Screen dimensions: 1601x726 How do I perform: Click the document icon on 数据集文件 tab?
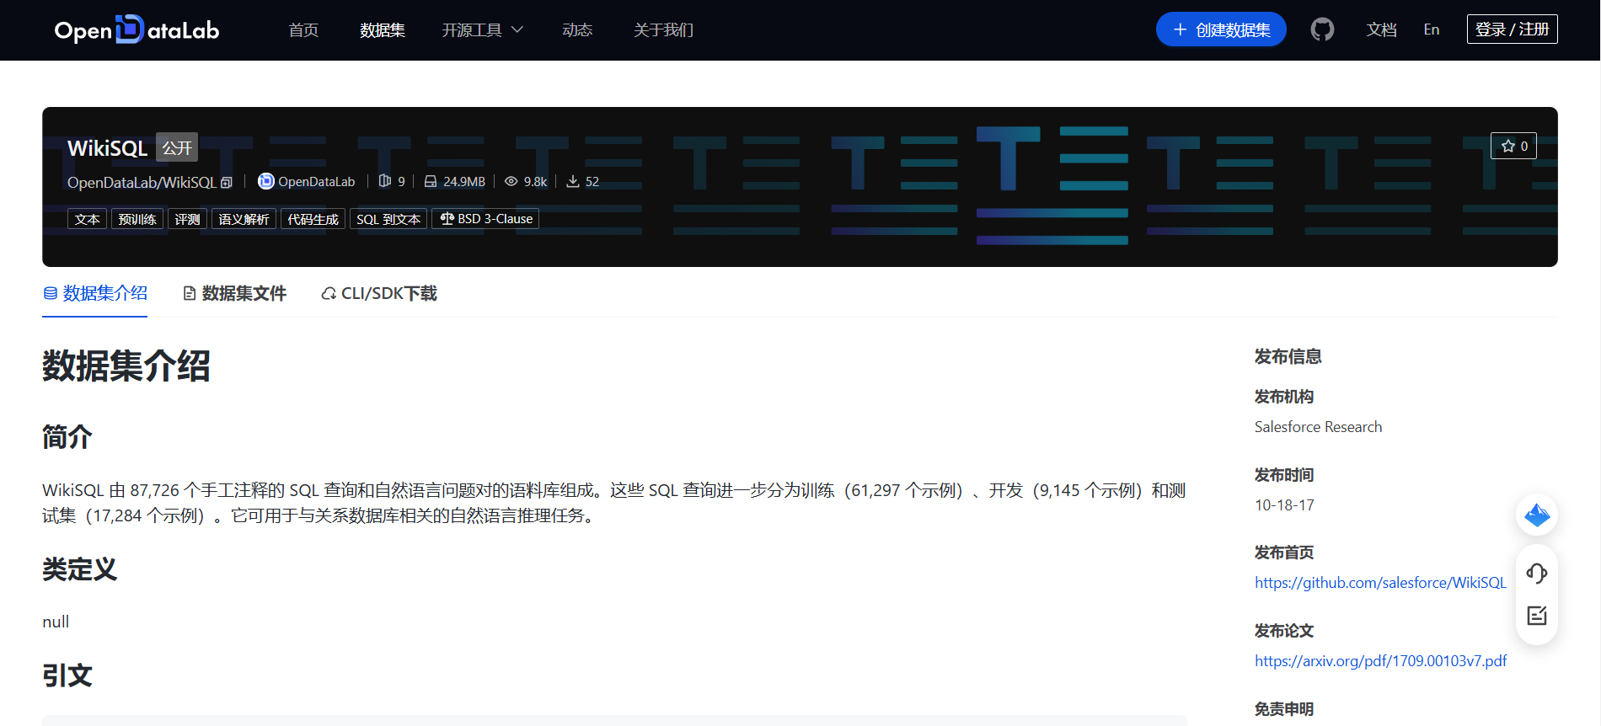(190, 293)
